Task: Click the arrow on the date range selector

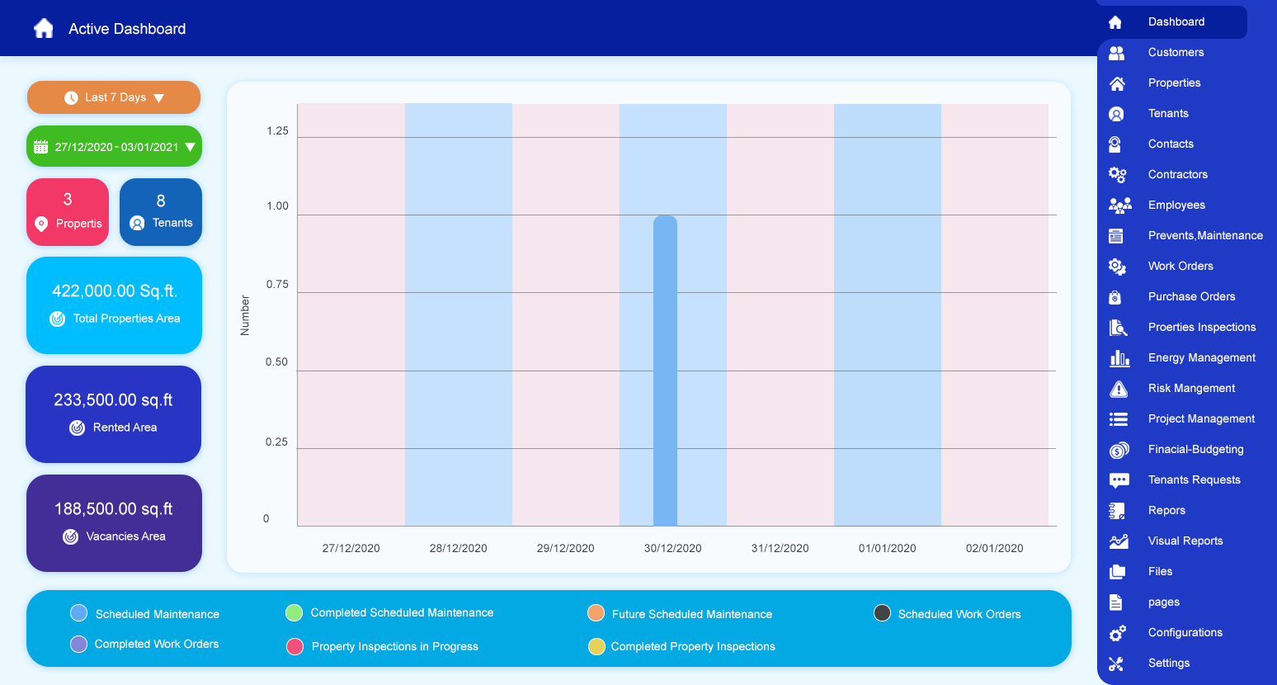Action: [191, 147]
